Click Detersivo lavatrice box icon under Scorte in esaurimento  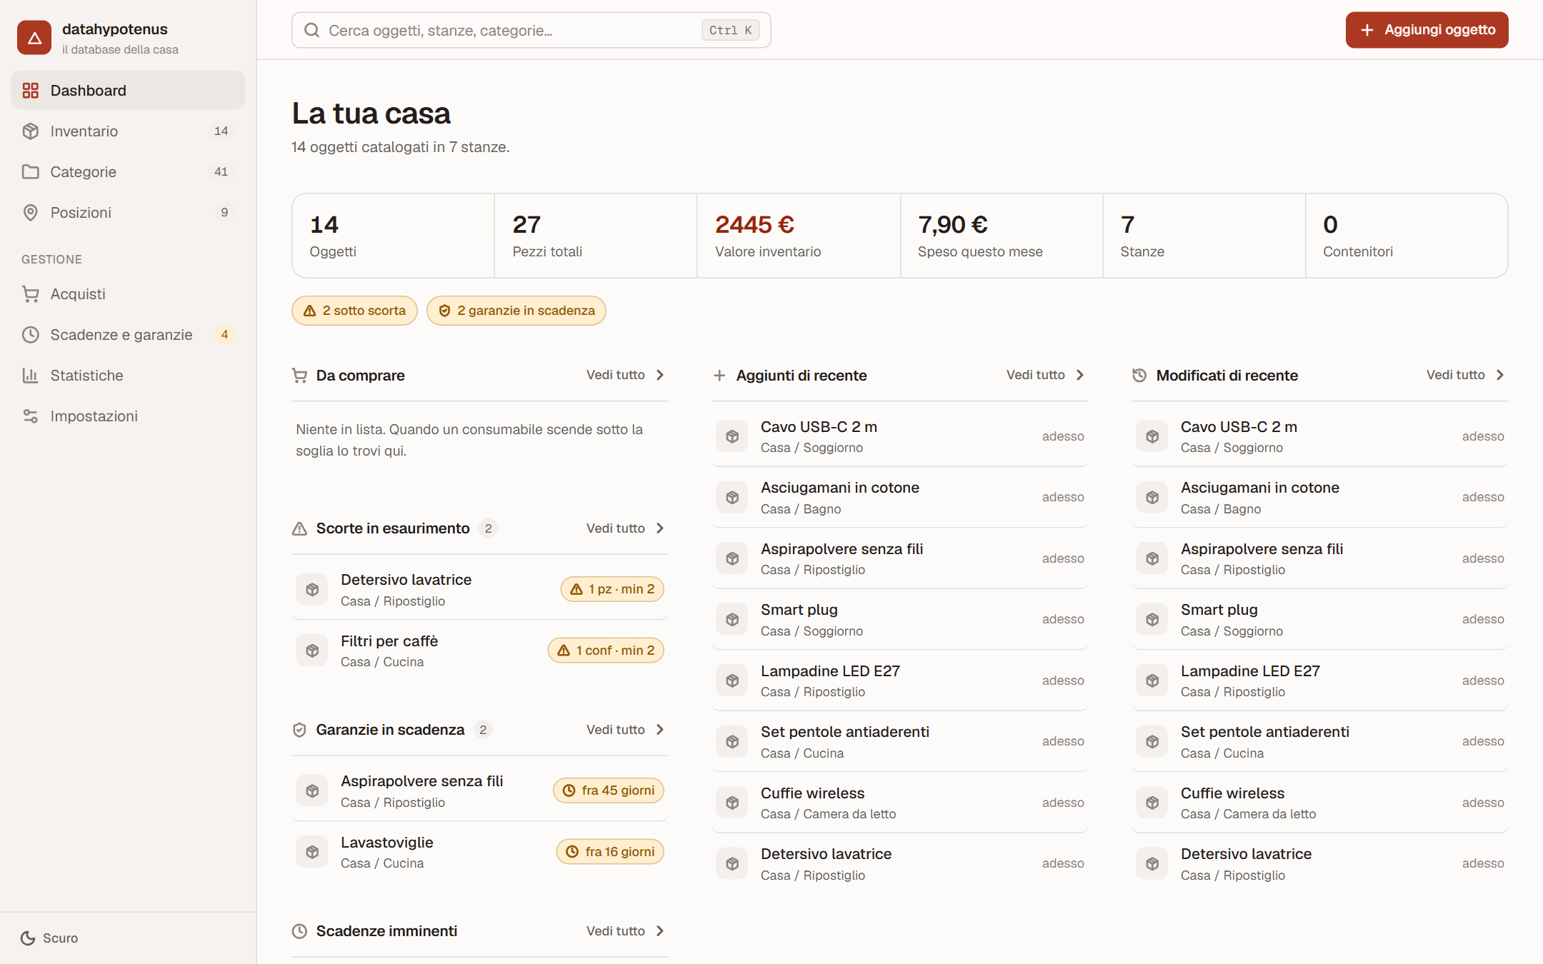[x=312, y=590]
